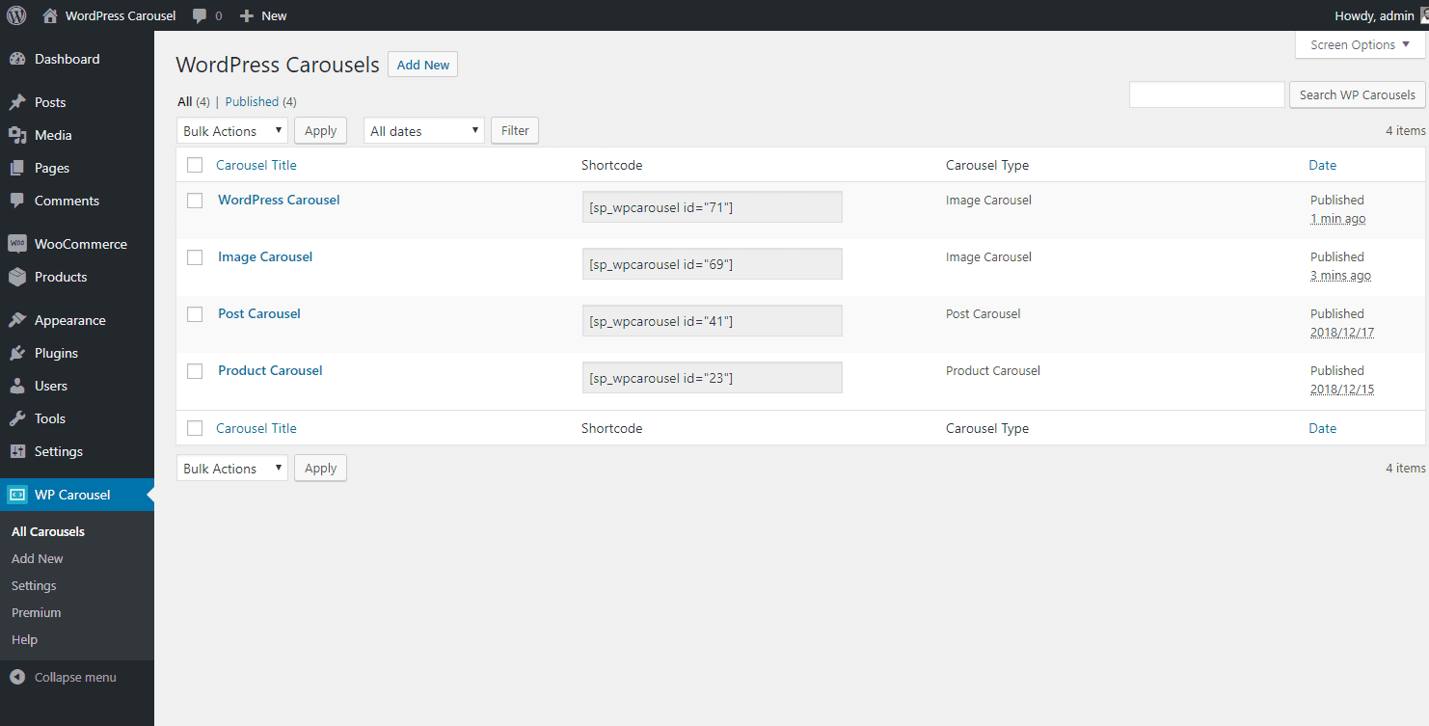Toggle the select-all checkbox in table header
The image size is (1429, 726).
click(195, 165)
